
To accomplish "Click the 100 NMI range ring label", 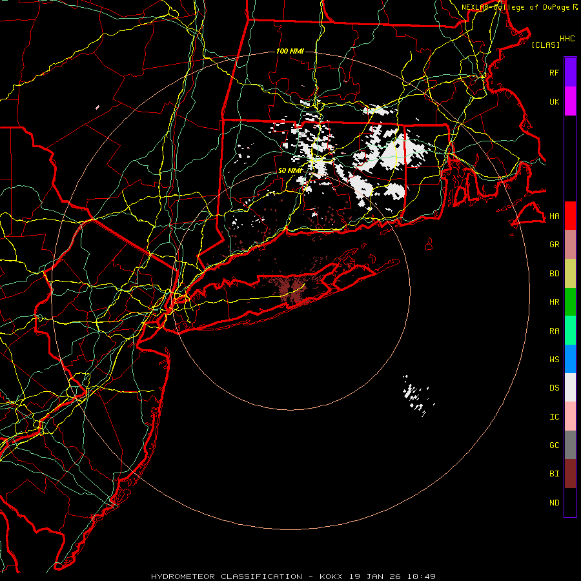I will (290, 51).
